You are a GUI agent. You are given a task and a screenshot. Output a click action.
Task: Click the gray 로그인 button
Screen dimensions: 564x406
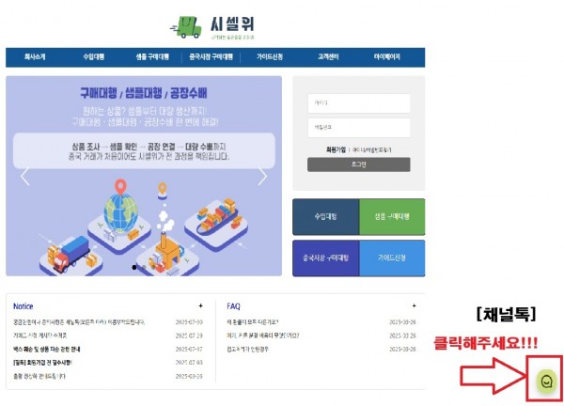[359, 164]
